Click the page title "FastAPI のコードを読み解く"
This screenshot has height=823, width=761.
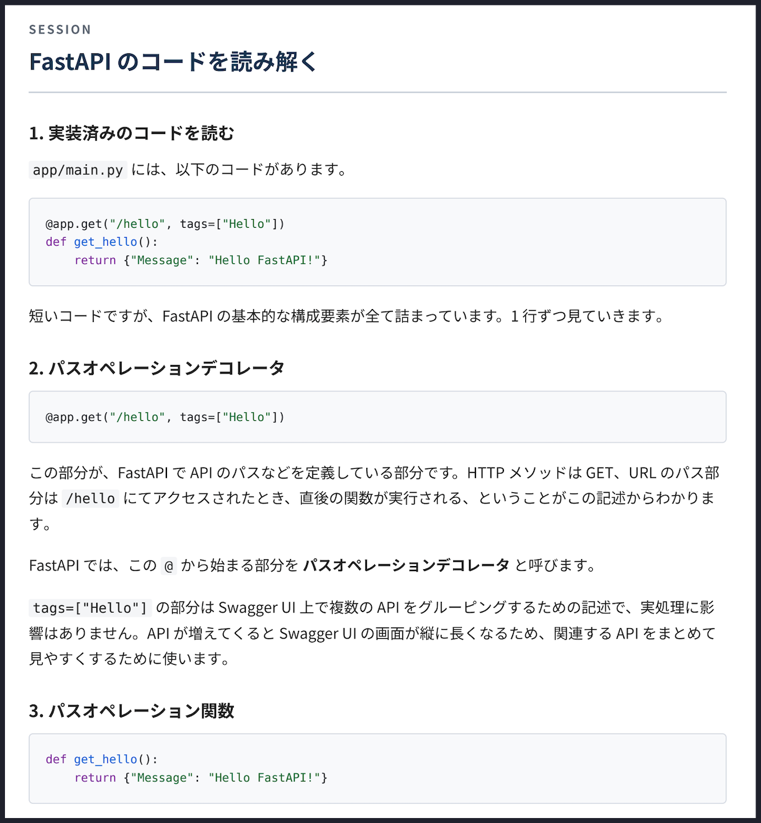173,61
